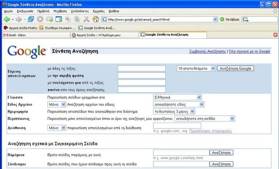
Task: Open the Αρχείο menu
Action: pos(8,11)
